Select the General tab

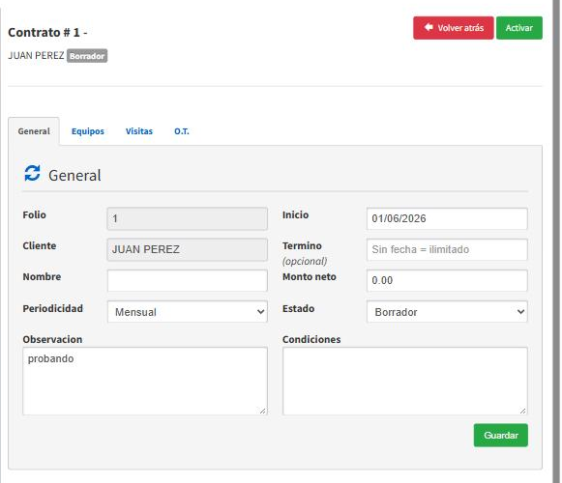34,131
